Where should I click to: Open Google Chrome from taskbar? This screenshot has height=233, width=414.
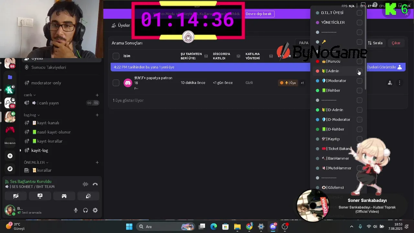coord(249,227)
